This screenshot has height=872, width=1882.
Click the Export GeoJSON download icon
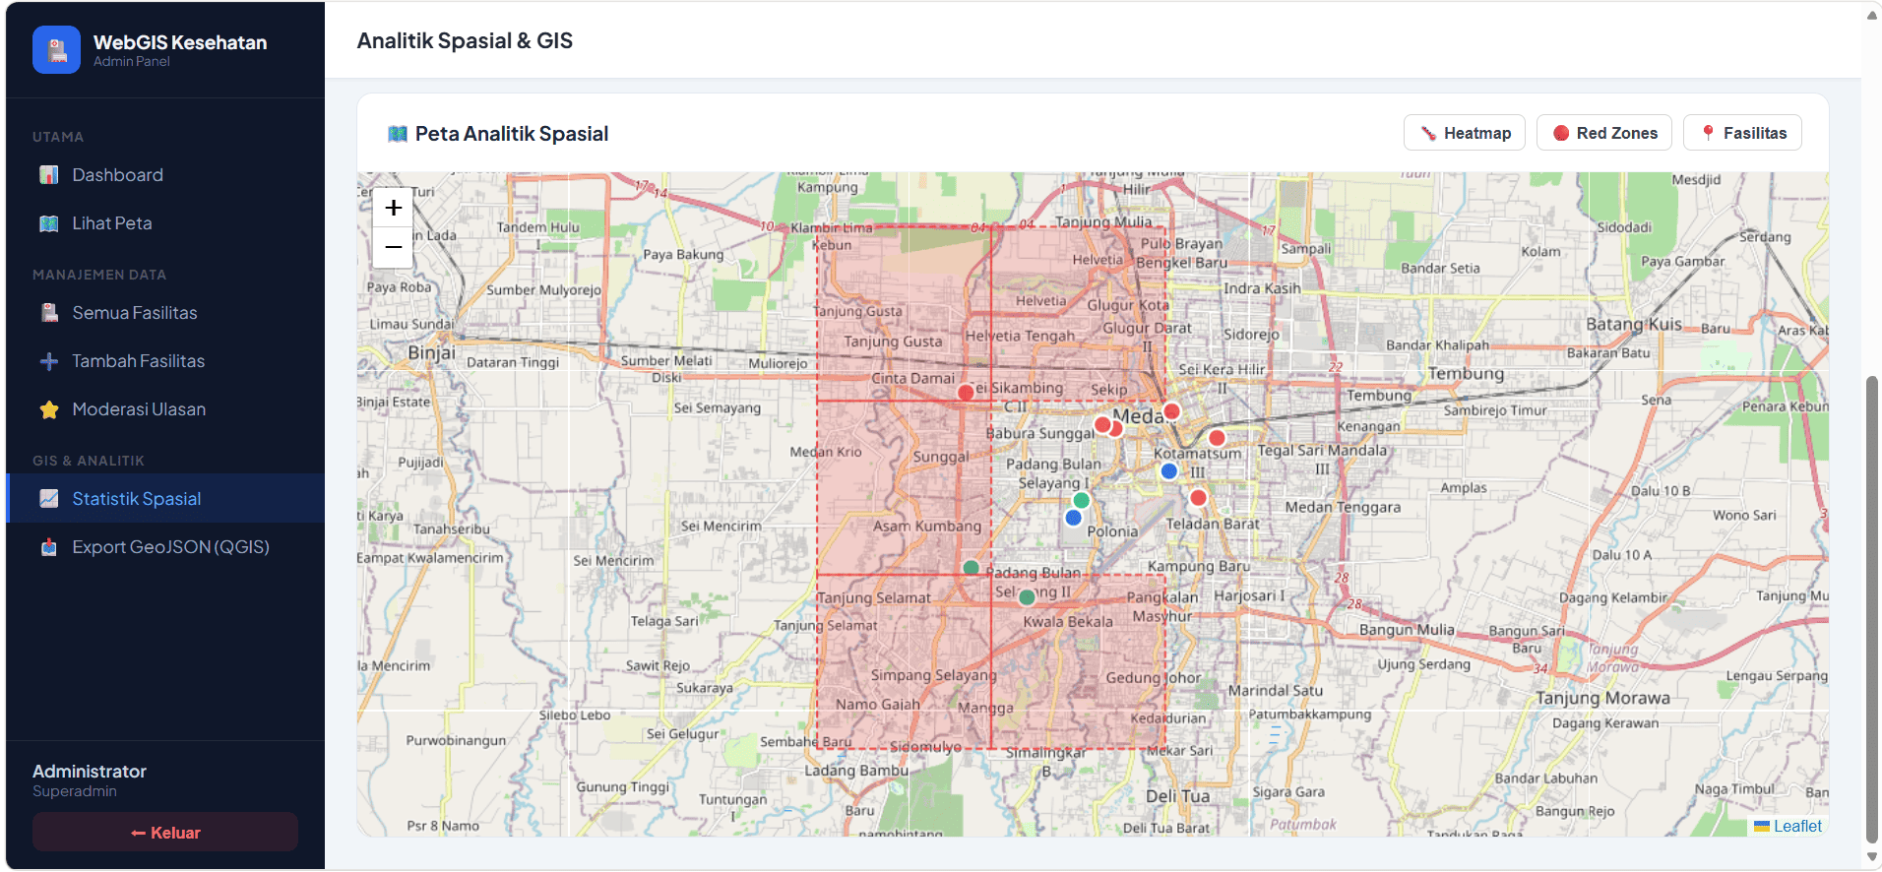pyautogui.click(x=48, y=547)
